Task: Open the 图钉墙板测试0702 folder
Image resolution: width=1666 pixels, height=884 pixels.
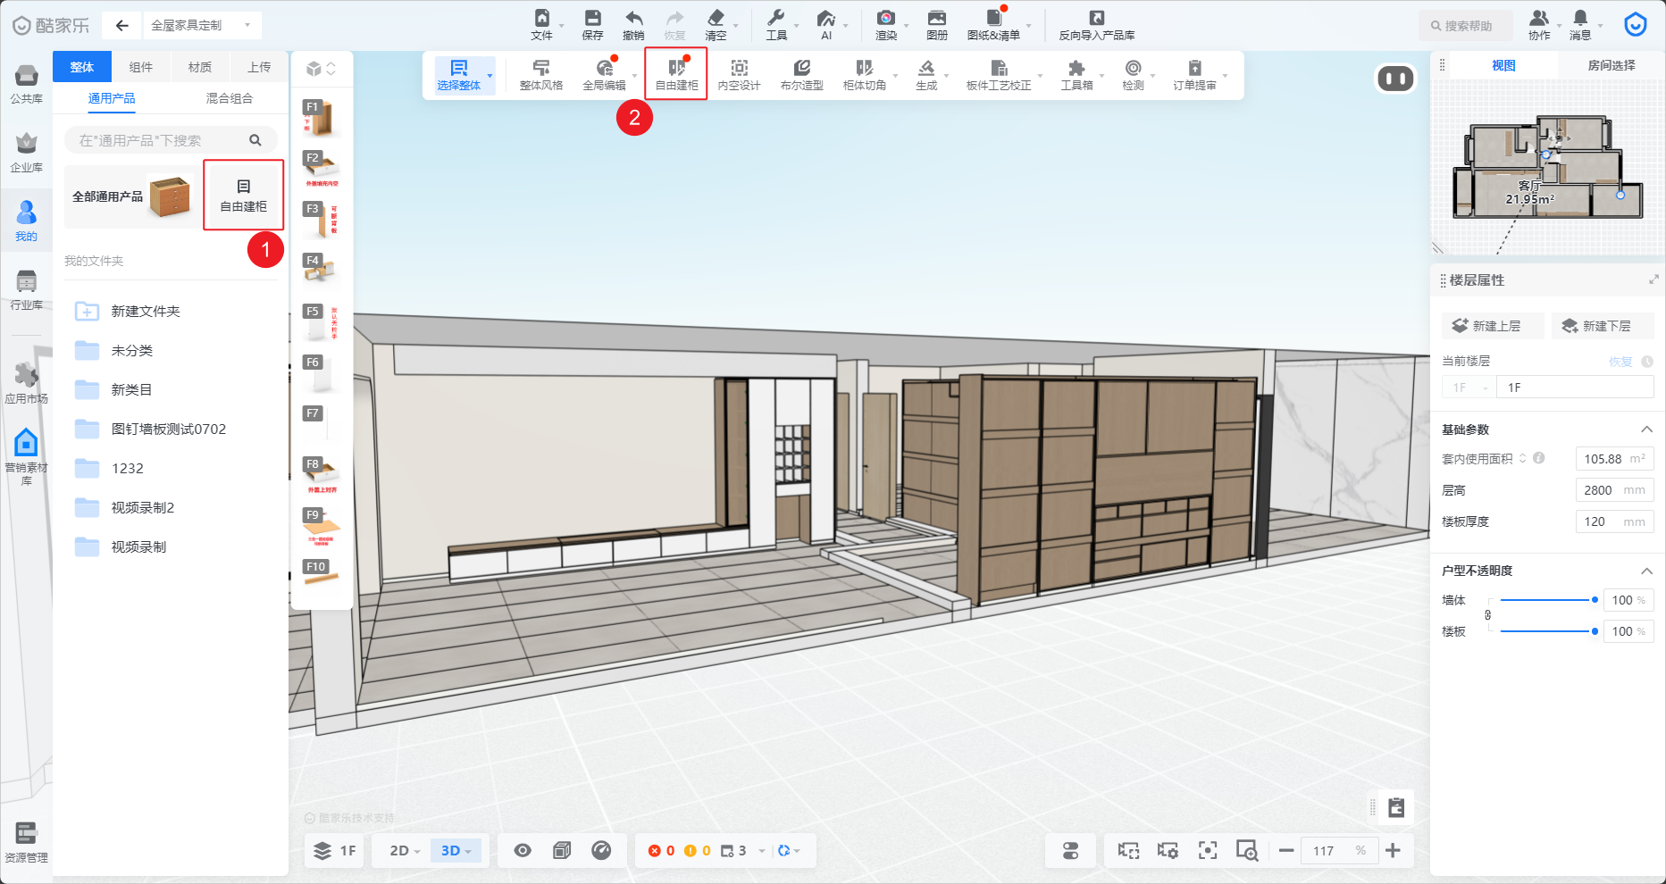Action: click(168, 429)
